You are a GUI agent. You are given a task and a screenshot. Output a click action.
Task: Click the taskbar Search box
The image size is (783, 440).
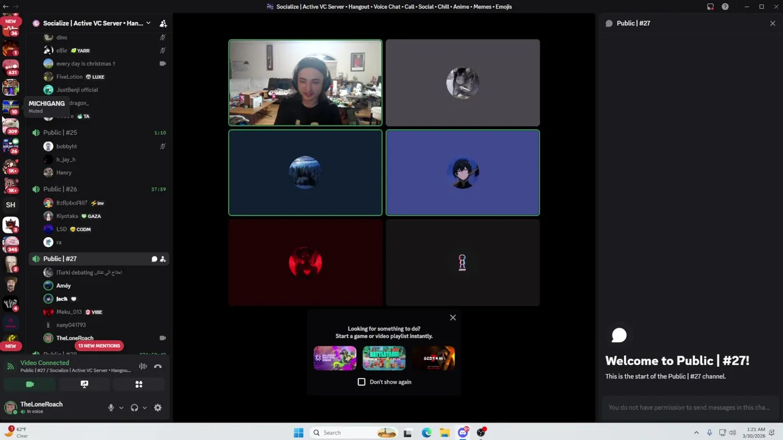click(355, 433)
